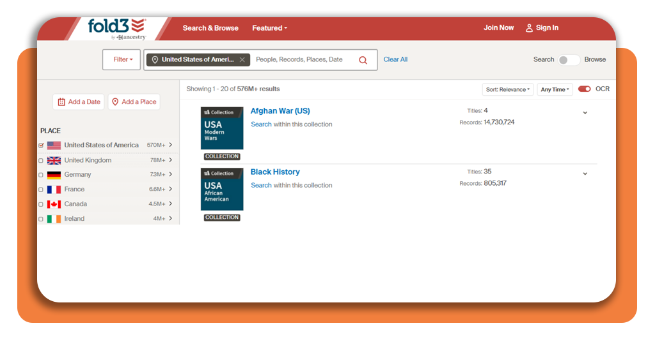The height and width of the screenshot is (342, 655).
Task: Click the pin icon on Add a Place
Action: click(115, 101)
